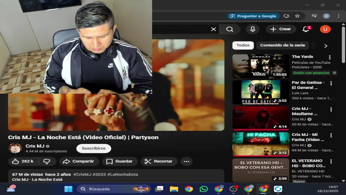Open File Explorer from taskbar
Image resolution: width=346 pixels, height=195 pixels.
[174, 189]
